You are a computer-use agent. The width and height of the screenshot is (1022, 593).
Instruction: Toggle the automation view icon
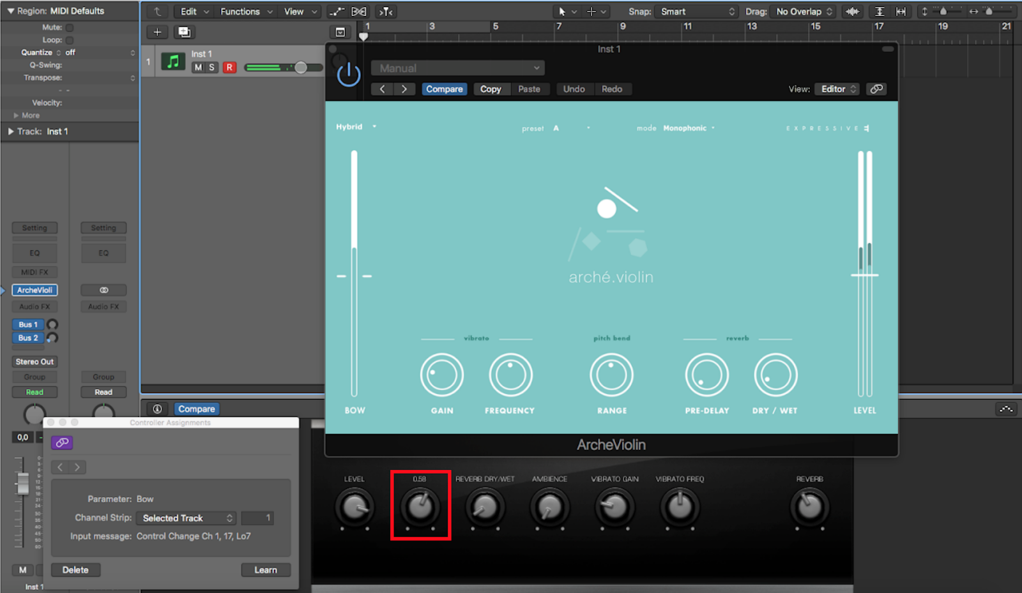click(337, 11)
